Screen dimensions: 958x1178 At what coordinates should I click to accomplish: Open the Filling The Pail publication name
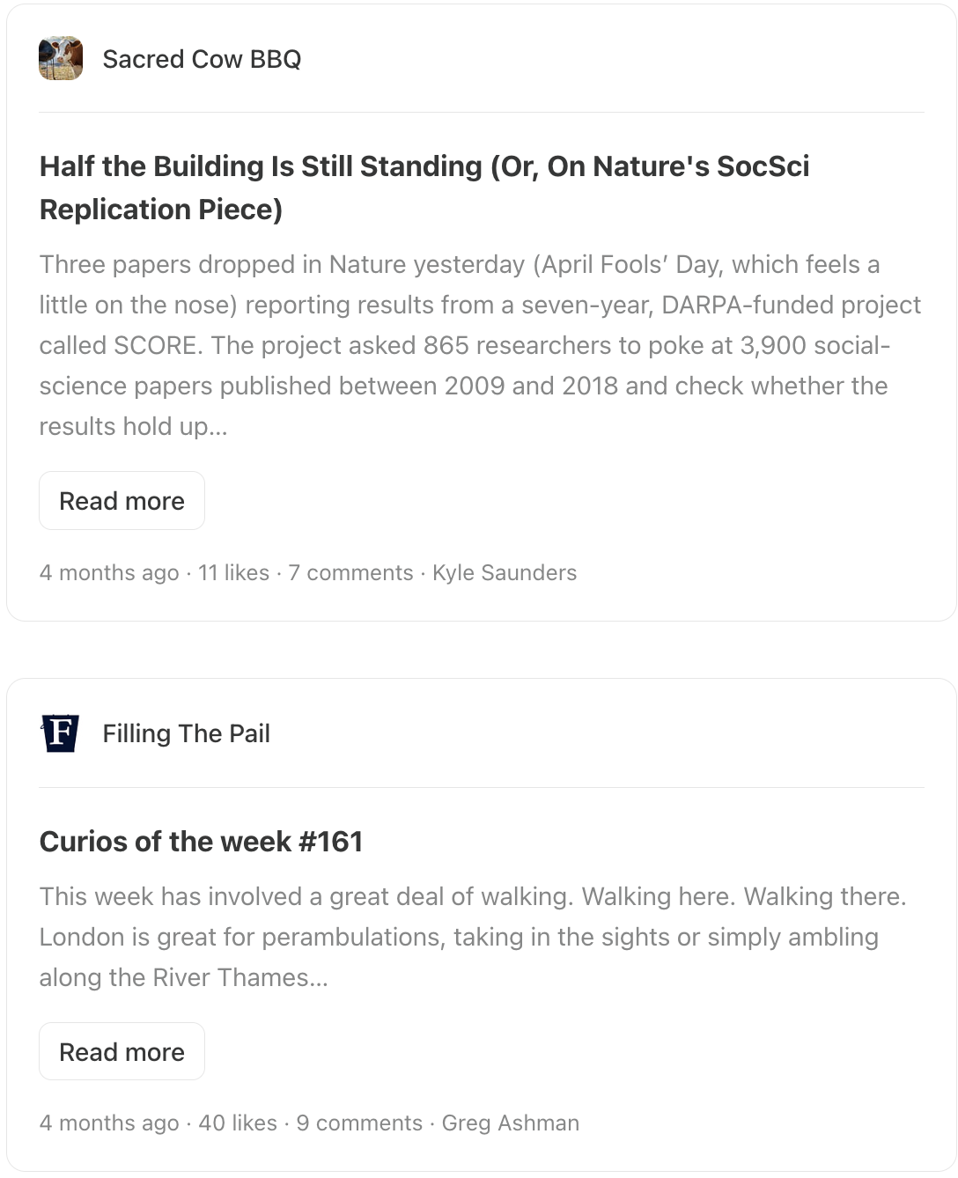pyautogui.click(x=187, y=733)
